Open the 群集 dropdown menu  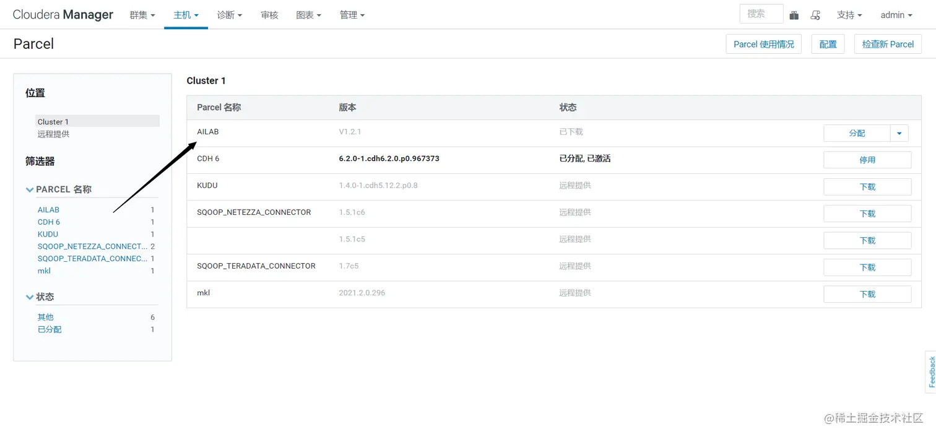(142, 15)
